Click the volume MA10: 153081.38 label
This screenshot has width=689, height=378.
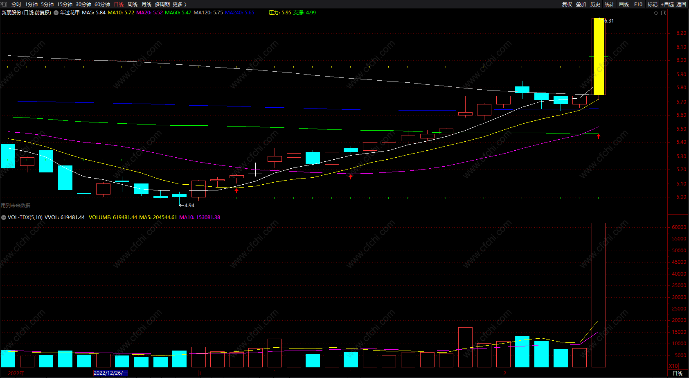[200, 217]
